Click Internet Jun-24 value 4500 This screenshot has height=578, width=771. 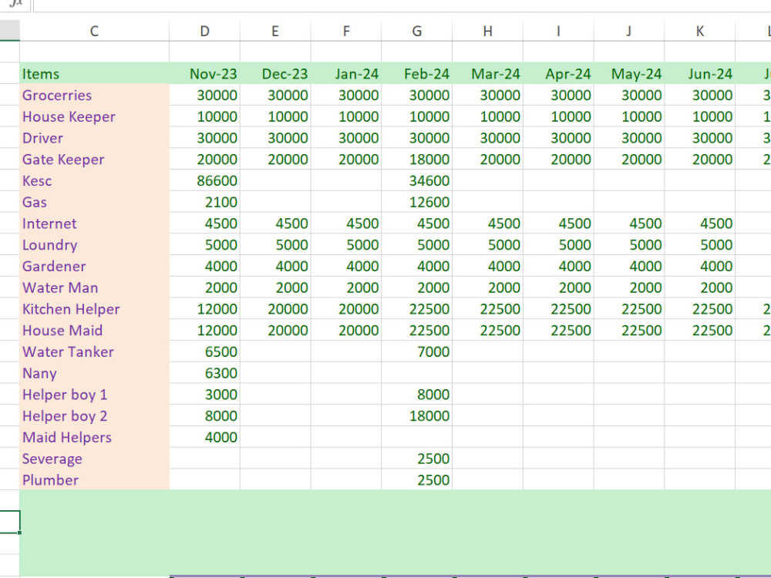700,223
